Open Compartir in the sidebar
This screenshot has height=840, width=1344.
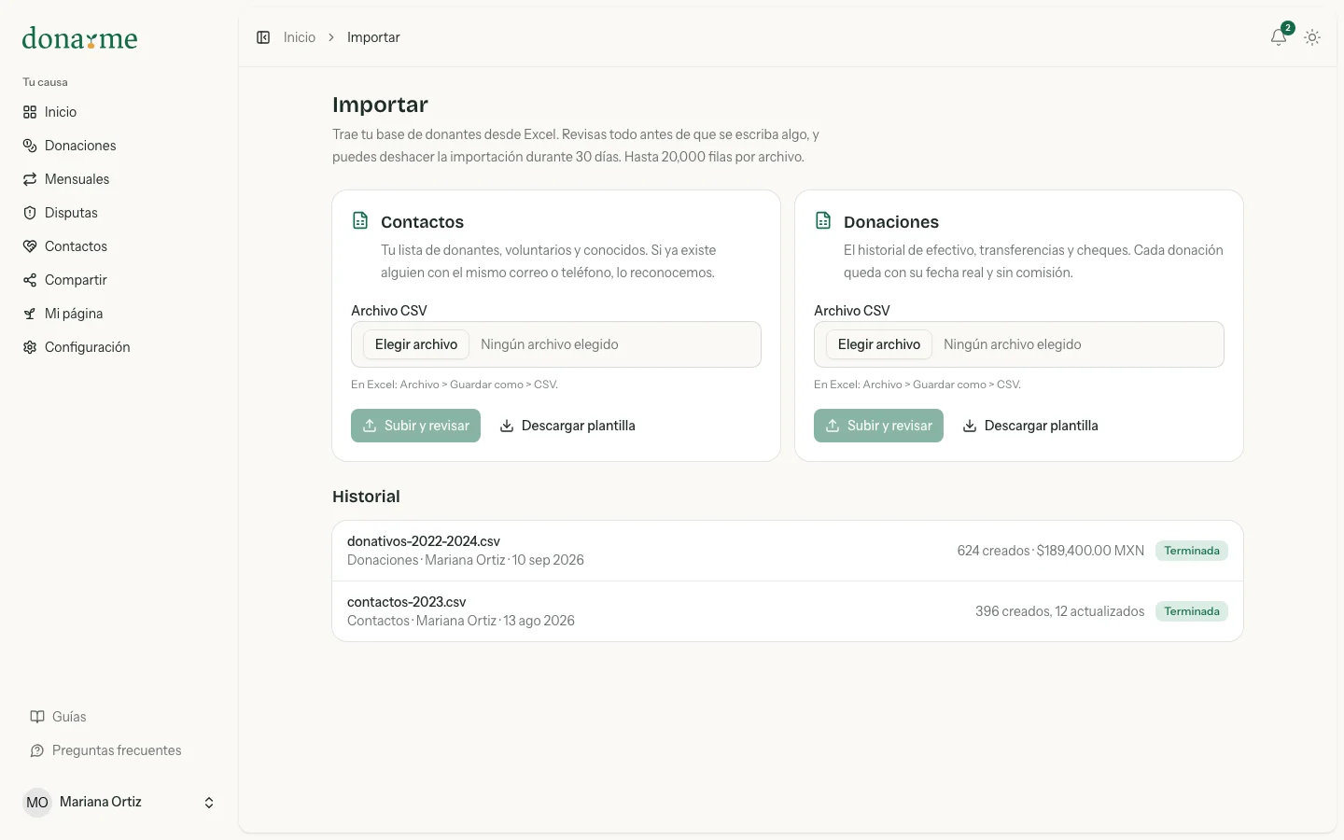119,280
